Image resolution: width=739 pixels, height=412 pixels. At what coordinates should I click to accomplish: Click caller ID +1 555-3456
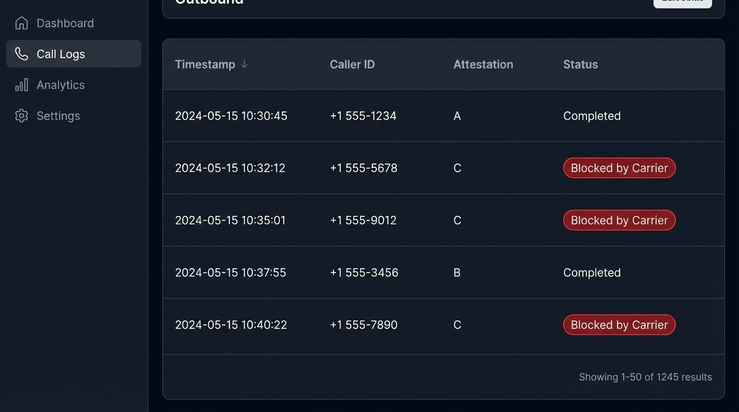pyautogui.click(x=364, y=273)
